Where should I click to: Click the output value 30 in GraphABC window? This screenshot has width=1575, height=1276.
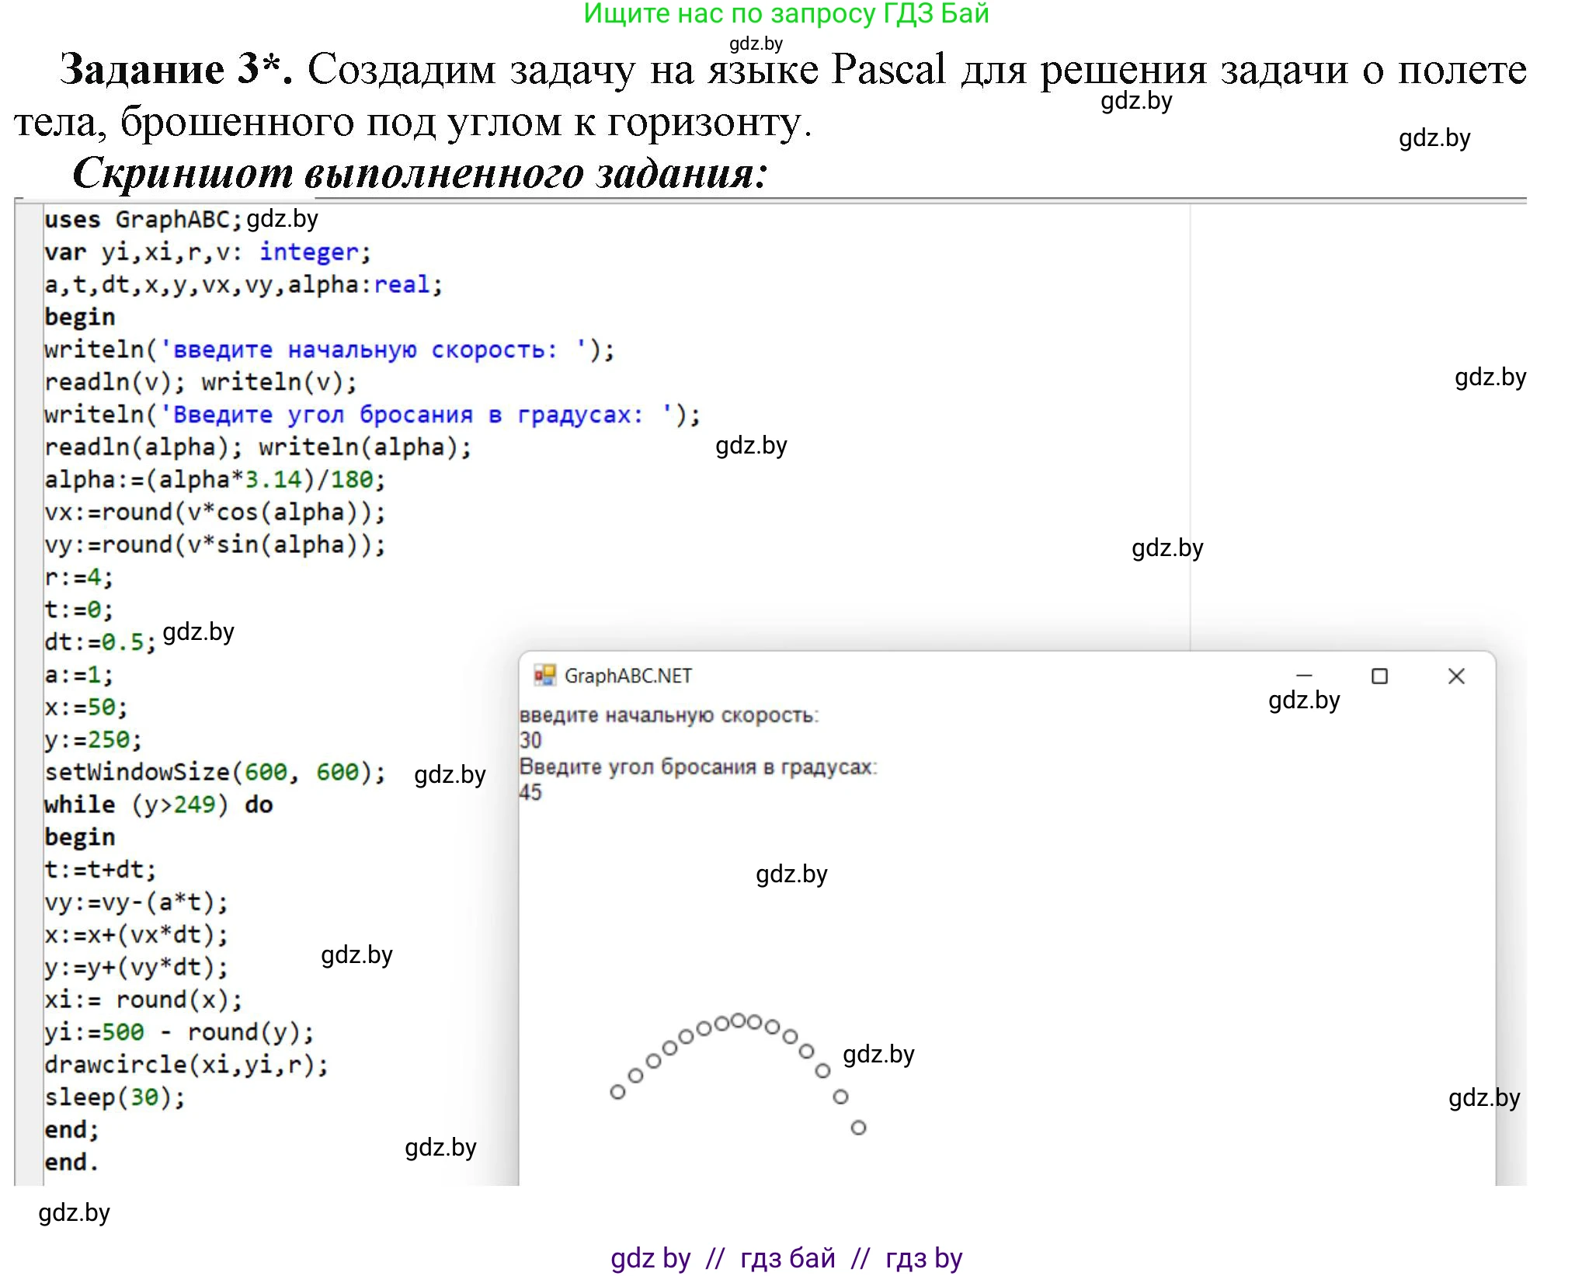click(x=530, y=740)
